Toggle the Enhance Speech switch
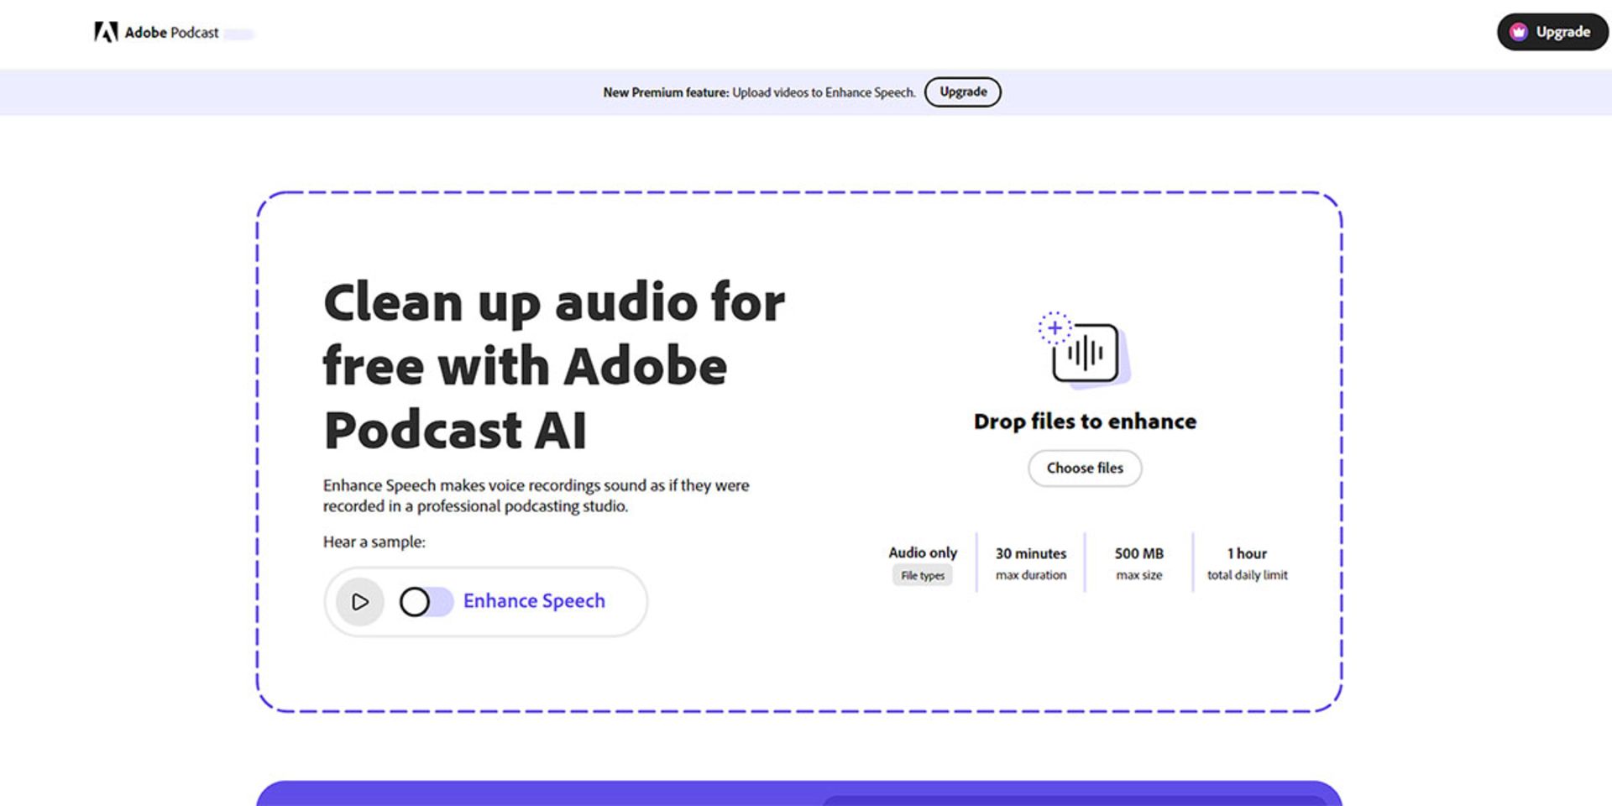Viewport: 1612px width, 806px height. point(426,601)
